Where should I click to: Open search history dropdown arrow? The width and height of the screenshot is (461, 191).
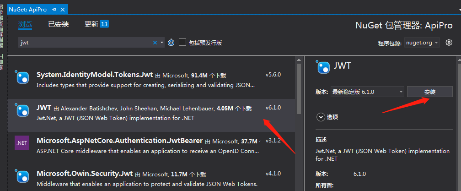(x=162, y=43)
